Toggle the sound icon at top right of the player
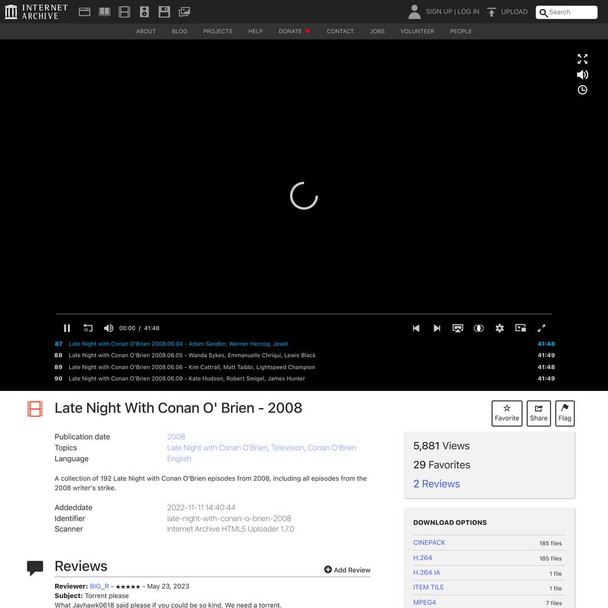Screen dimensions: 608x608 (582, 74)
